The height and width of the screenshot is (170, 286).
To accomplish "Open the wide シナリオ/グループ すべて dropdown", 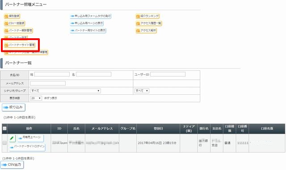I will click(x=66, y=91).
